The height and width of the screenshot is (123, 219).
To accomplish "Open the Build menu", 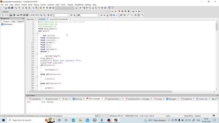I will click(30, 5).
